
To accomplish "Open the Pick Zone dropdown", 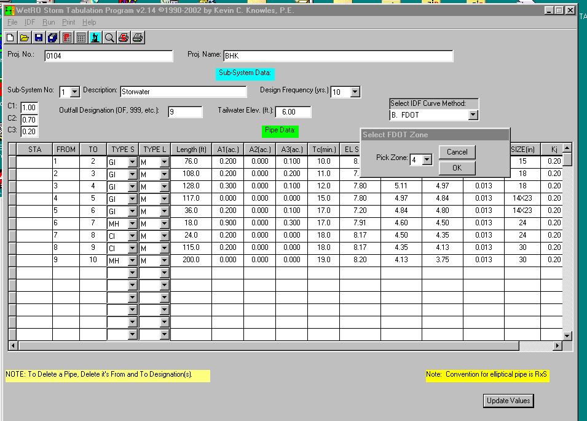I will coord(427,159).
